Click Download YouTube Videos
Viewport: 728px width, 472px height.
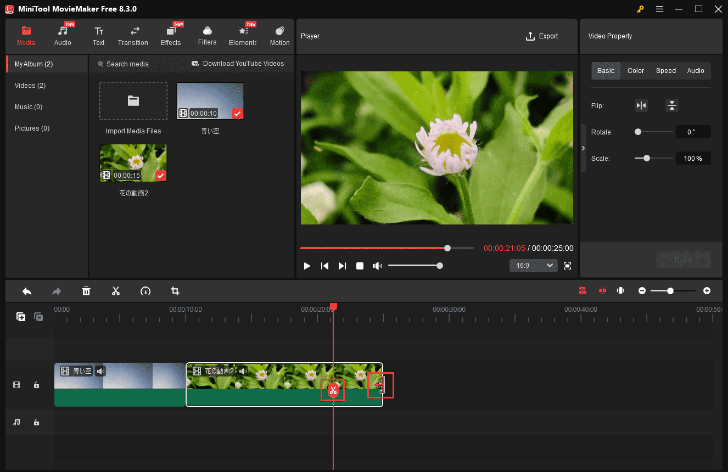pos(238,64)
